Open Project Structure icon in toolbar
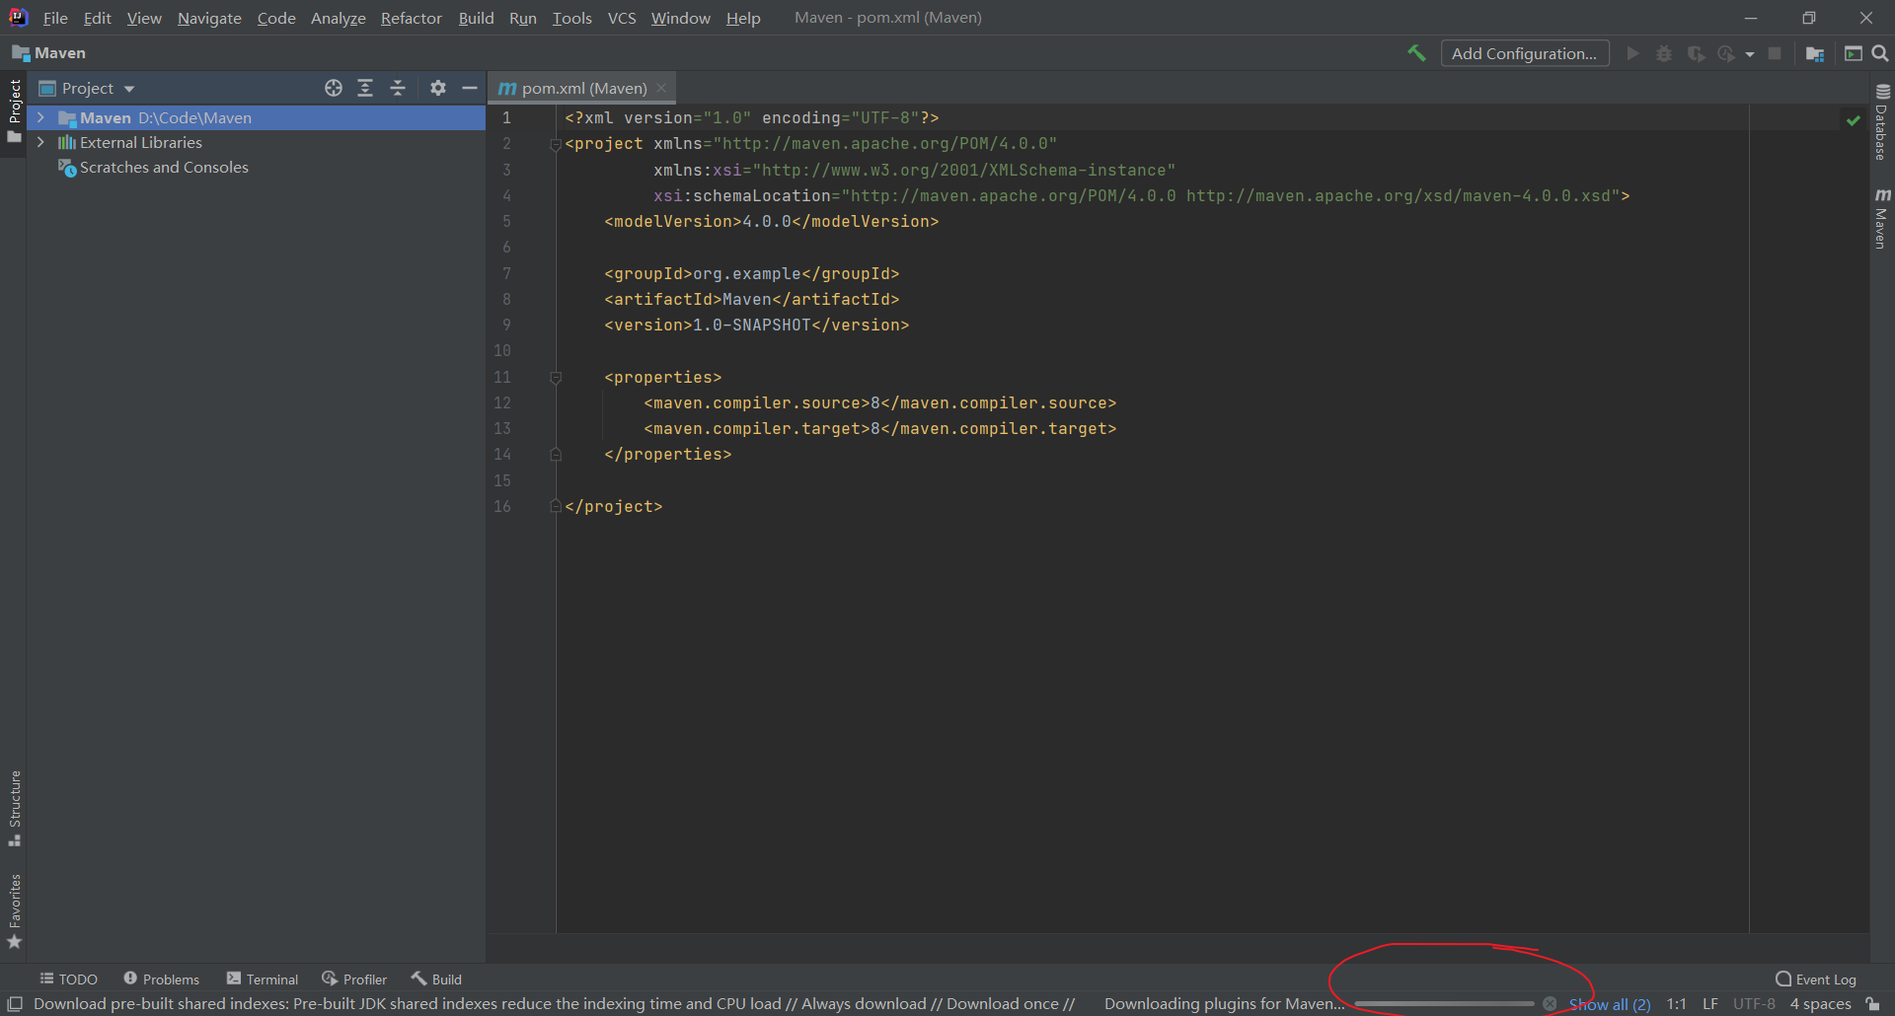Image resolution: width=1895 pixels, height=1016 pixels. click(x=1815, y=53)
